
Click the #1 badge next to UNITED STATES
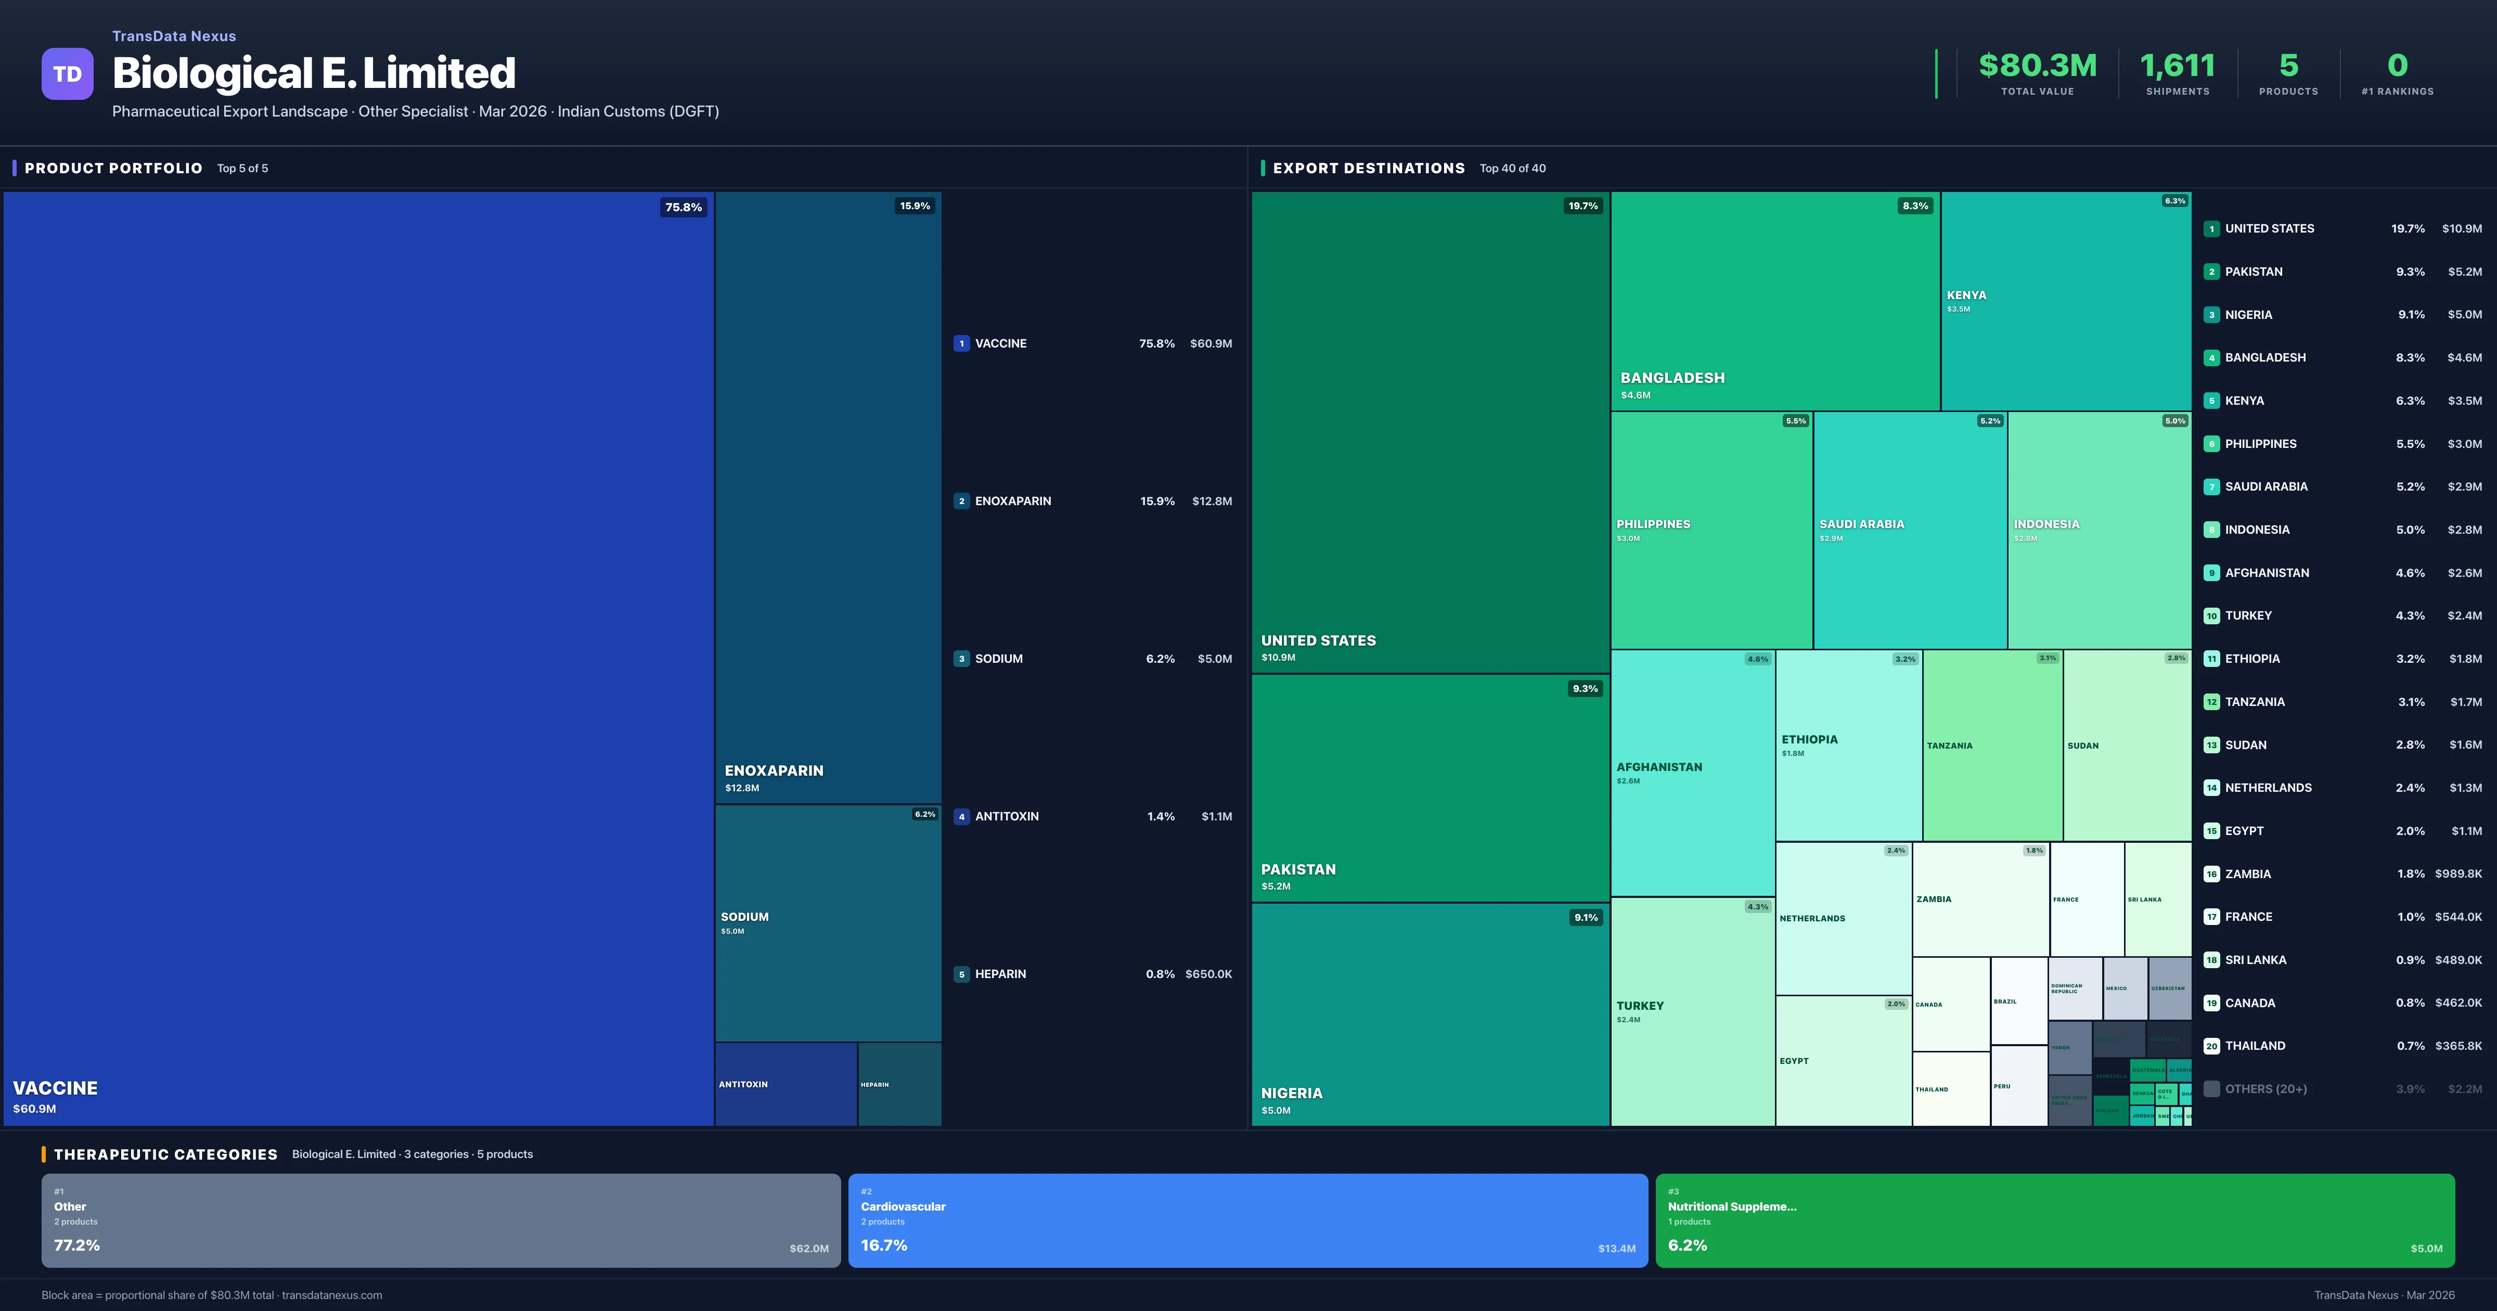pyautogui.click(x=2211, y=228)
